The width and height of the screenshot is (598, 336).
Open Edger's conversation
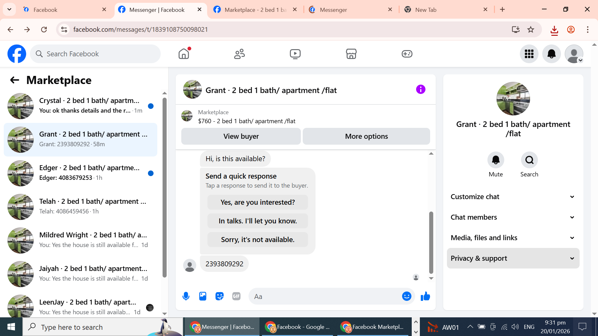80,173
